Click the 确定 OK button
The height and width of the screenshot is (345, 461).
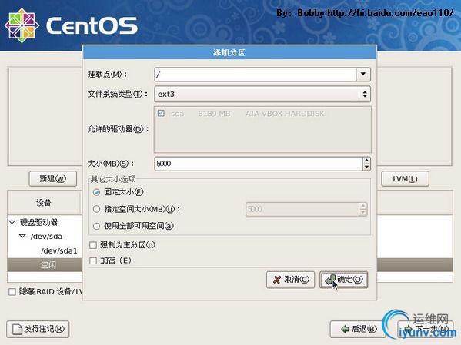344,280
